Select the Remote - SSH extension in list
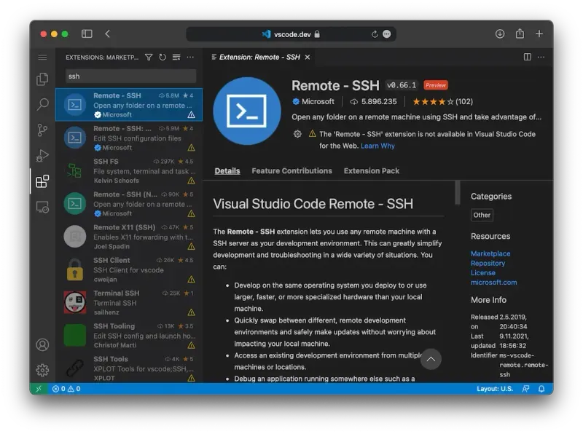583x434 pixels. click(x=129, y=105)
